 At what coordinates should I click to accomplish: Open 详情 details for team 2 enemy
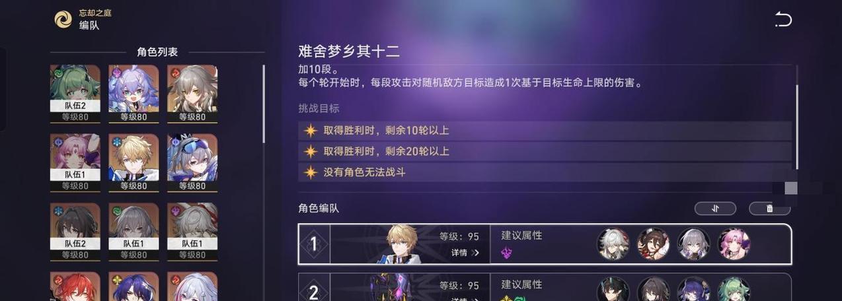coord(465,298)
